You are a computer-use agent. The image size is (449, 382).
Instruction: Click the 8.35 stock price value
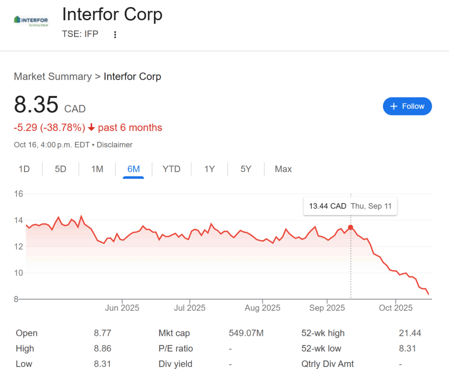36,105
